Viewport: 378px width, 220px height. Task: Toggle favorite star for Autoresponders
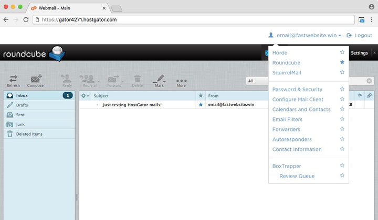(342, 139)
